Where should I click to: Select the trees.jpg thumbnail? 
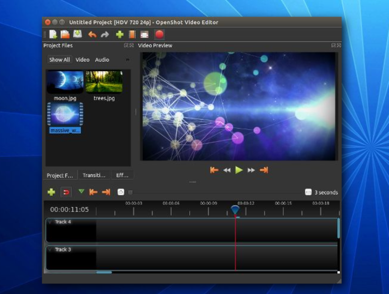pyautogui.click(x=104, y=82)
